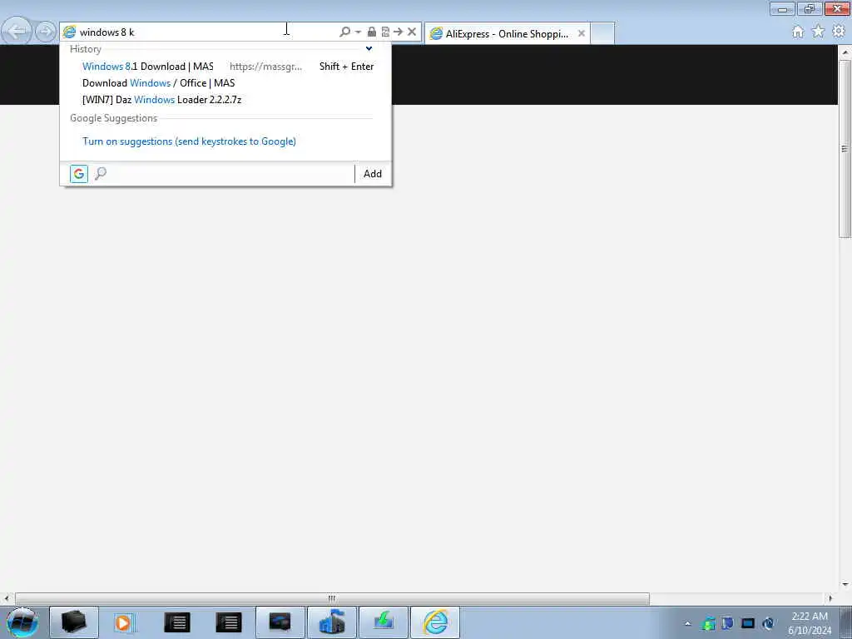Click the monitor network tray icon

[x=748, y=623]
